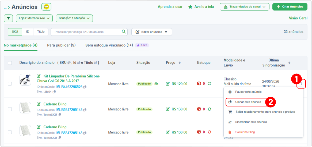Click notebook thumbnail in row with red sync icon
The image size is (312, 147).
tap(25, 130)
